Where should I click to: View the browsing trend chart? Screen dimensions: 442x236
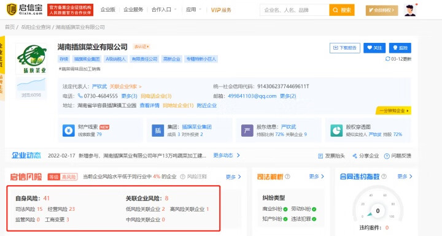point(31,85)
